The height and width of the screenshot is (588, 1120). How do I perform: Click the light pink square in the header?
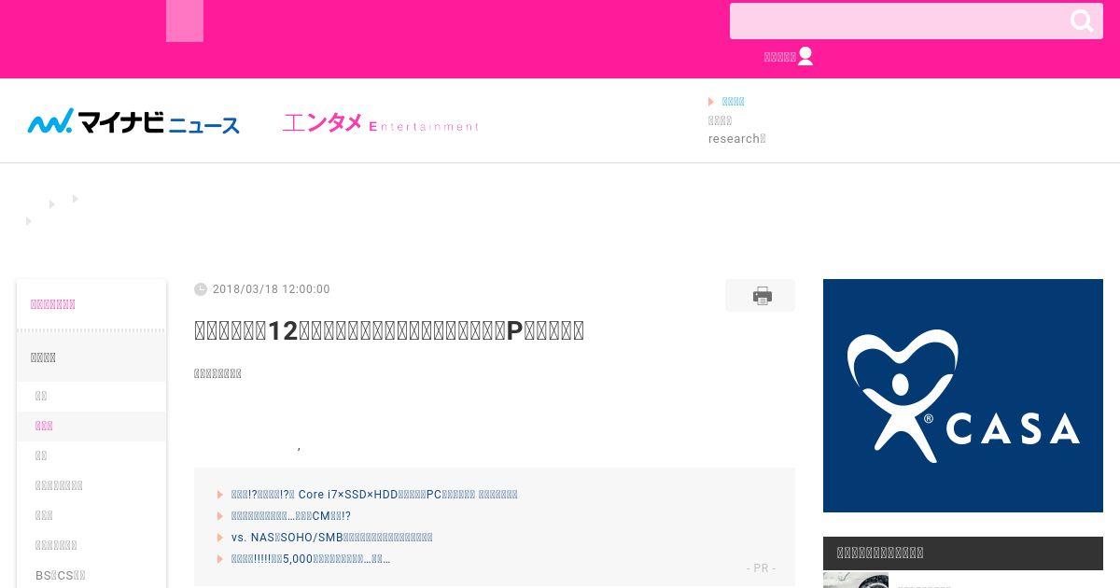[185, 21]
